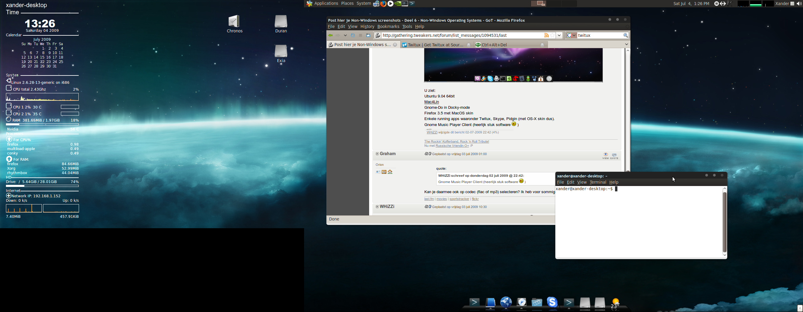Click the RSS feed icon in the address bar

546,36
